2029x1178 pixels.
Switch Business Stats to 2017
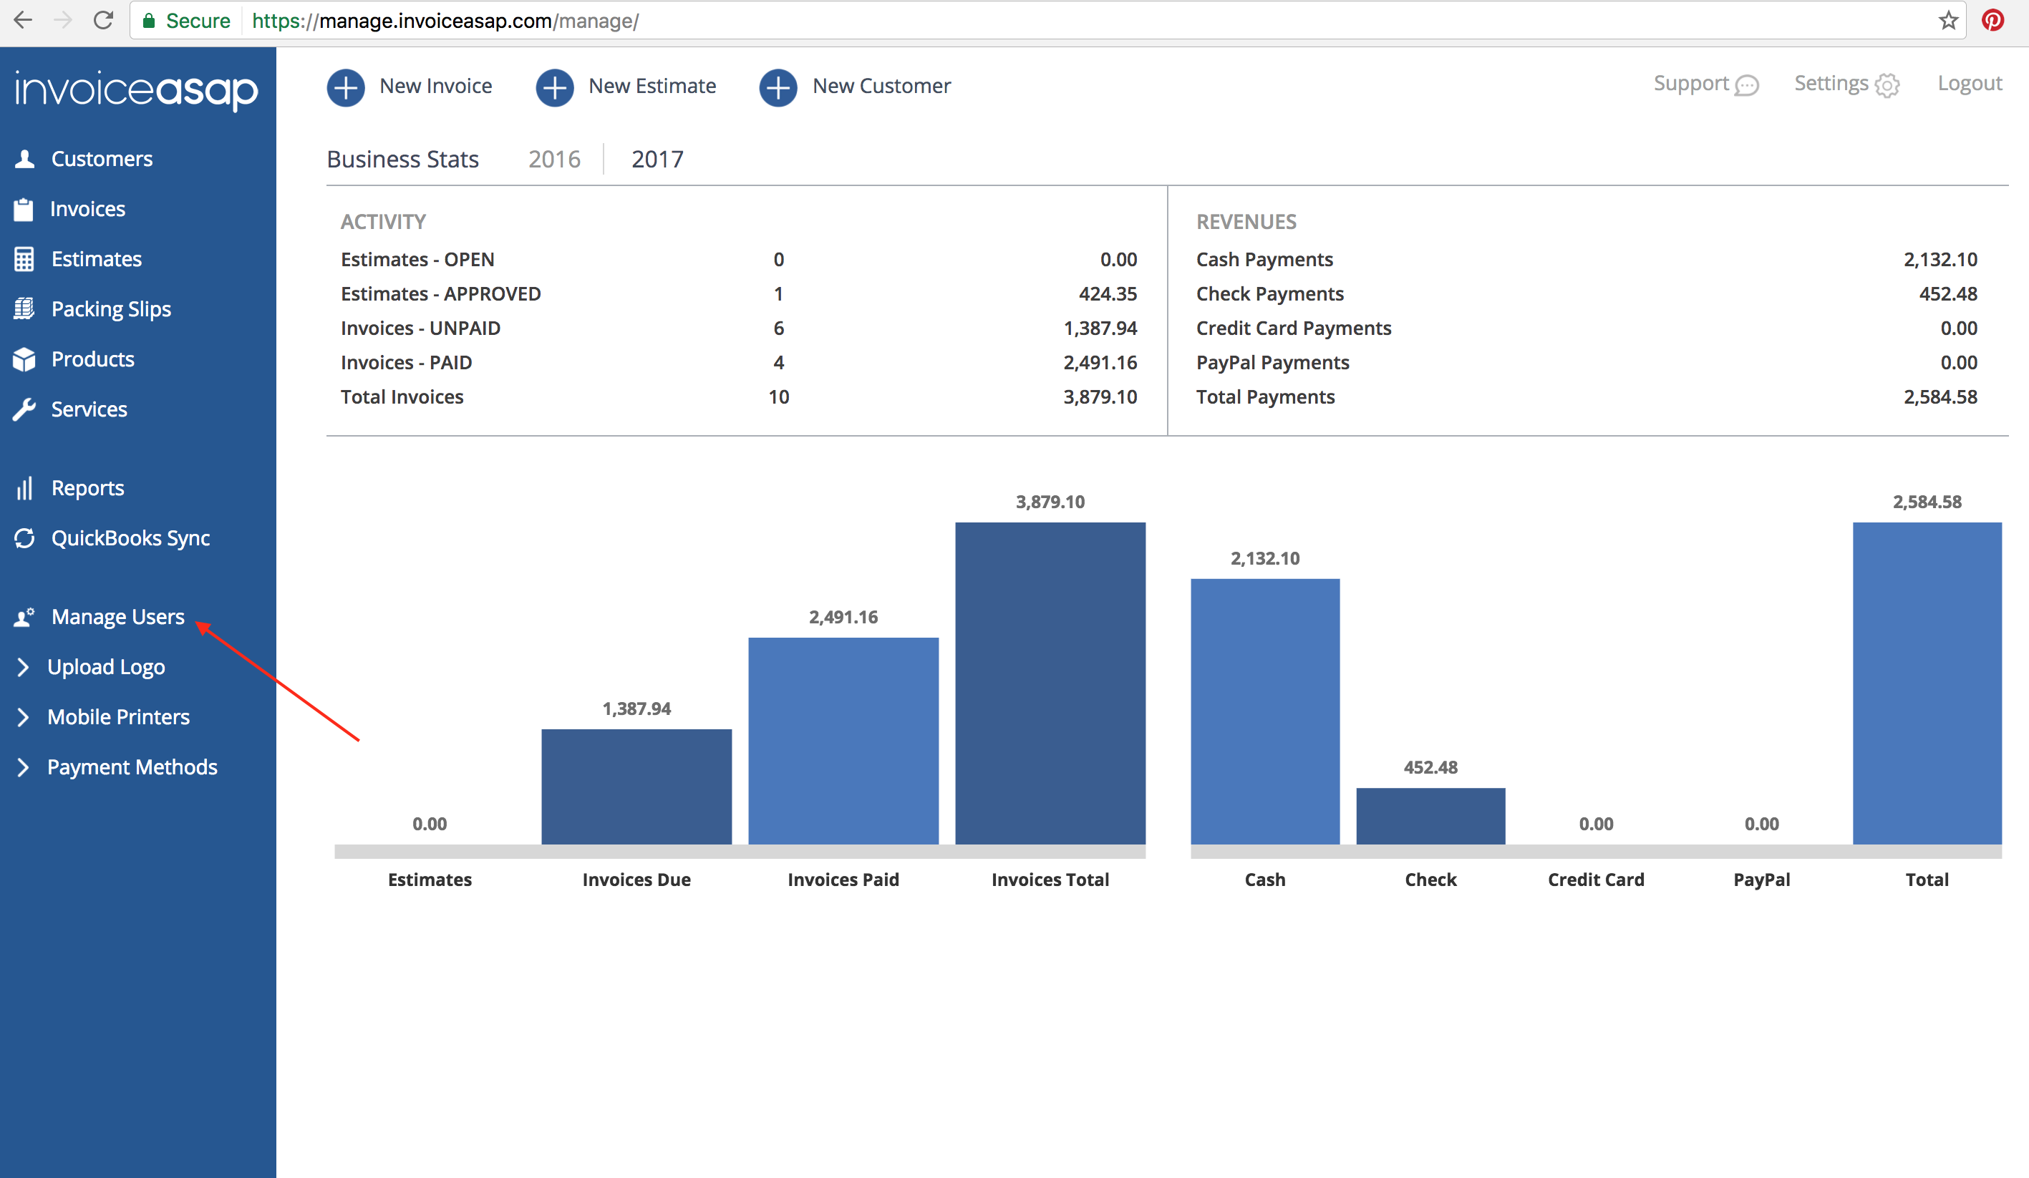tap(657, 160)
